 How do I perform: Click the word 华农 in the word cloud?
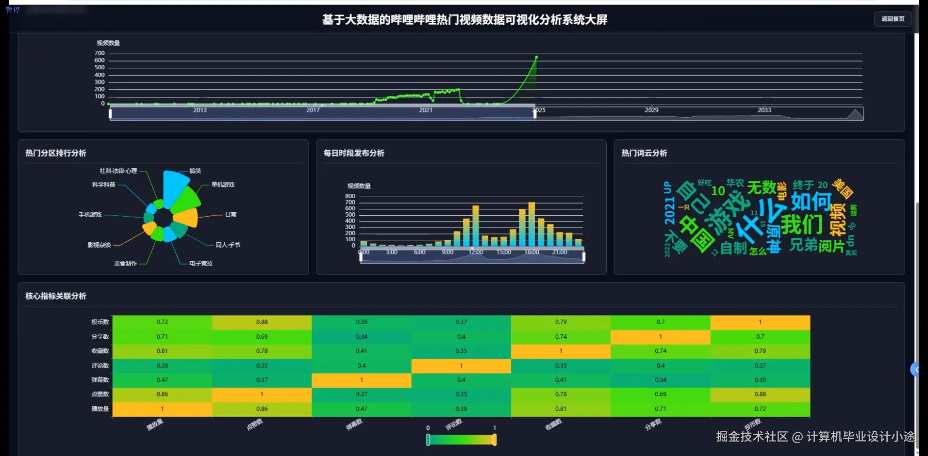click(x=735, y=183)
